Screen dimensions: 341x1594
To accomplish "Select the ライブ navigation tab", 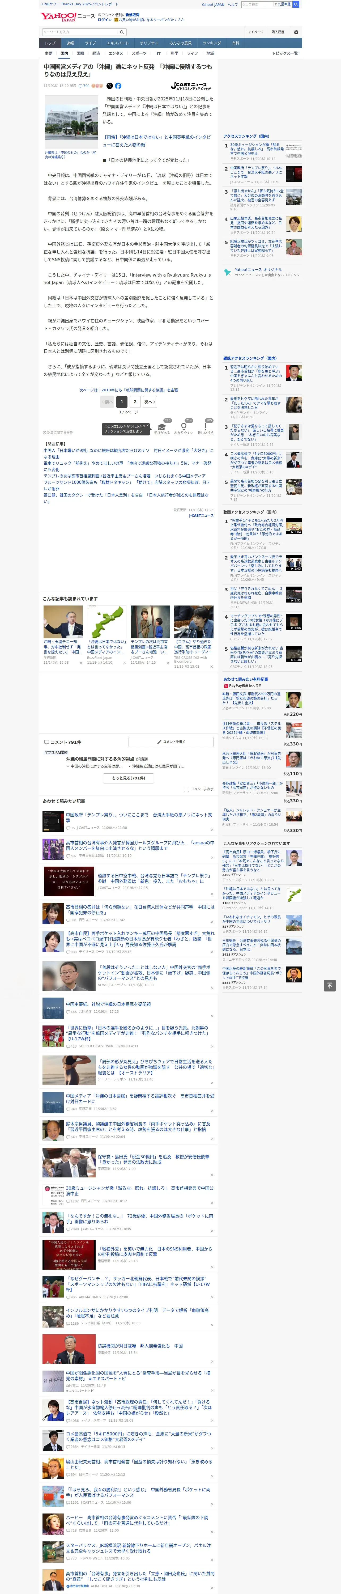I will pyautogui.click(x=90, y=43).
